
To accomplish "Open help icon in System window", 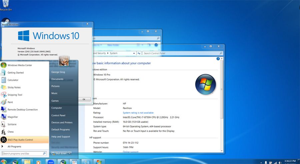I will pyautogui.click(x=218, y=59).
